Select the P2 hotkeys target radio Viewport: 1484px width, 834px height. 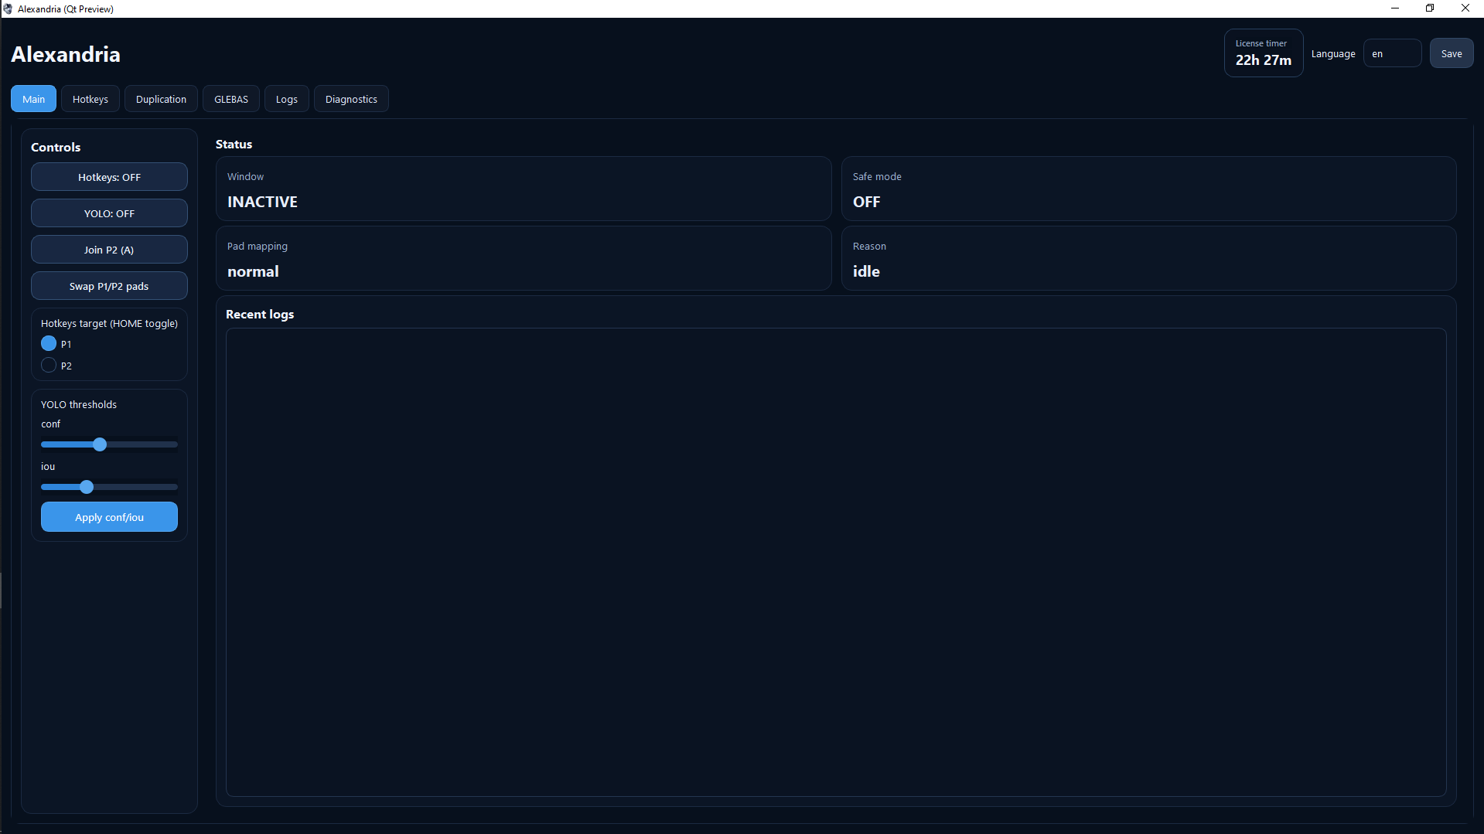click(49, 366)
